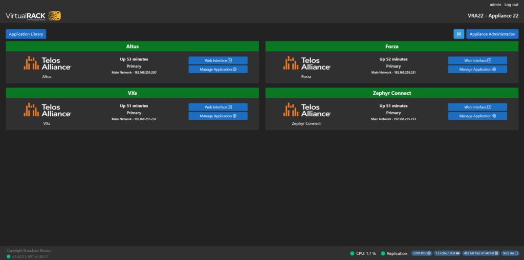Screen dimensions: 524x260
Task: Click the server view icon beside Appliance Administration
Action: [458, 34]
